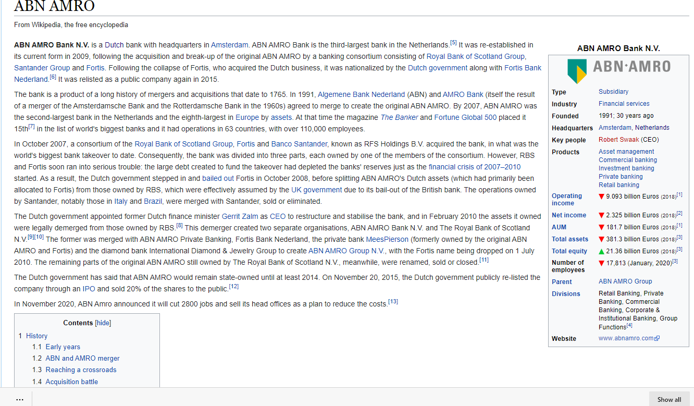Go to ABN and AMRO merger section
Image resolution: width=694 pixels, height=406 pixels.
point(82,359)
